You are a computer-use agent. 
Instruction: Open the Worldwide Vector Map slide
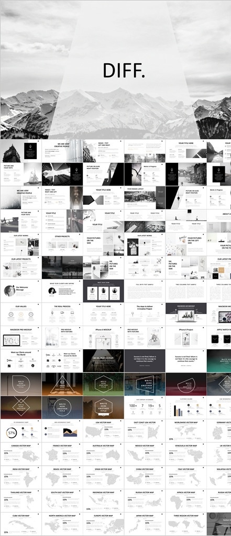pyautogui.click(x=186, y=431)
